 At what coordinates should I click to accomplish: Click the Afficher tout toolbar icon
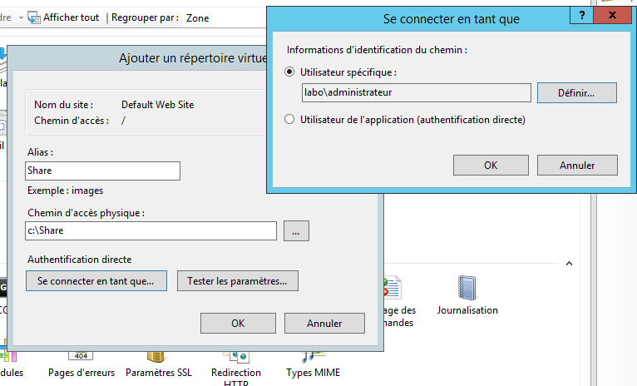pos(35,17)
